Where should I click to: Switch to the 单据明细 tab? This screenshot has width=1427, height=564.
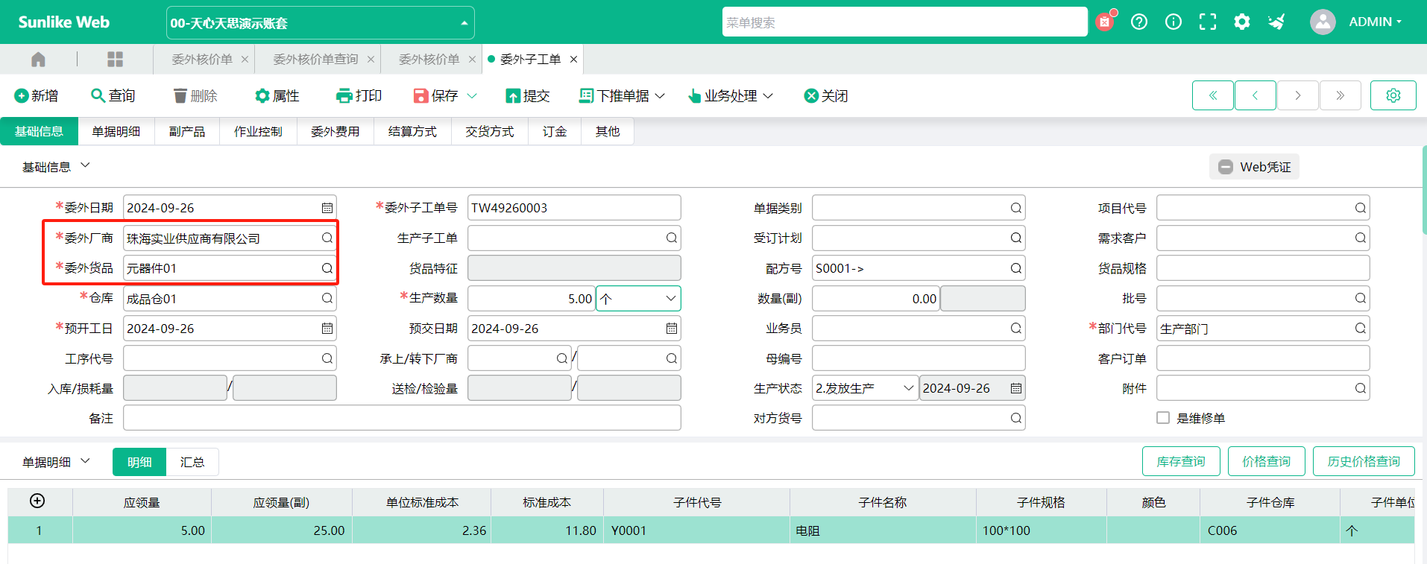coord(116,131)
